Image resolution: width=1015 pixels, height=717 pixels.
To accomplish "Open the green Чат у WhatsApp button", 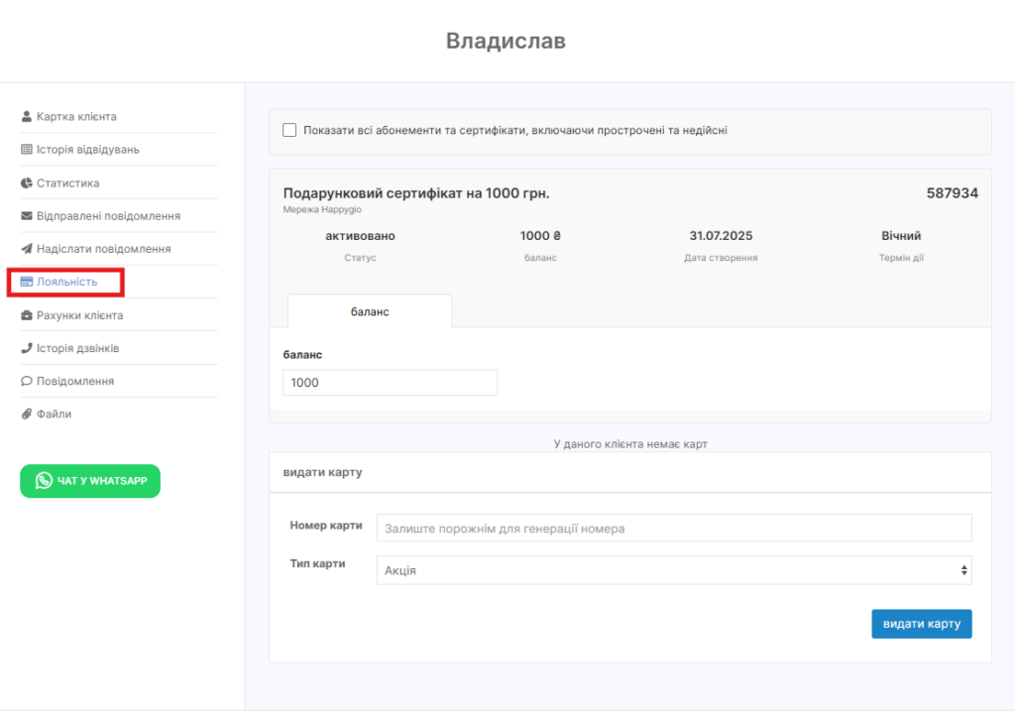I will [x=90, y=481].
